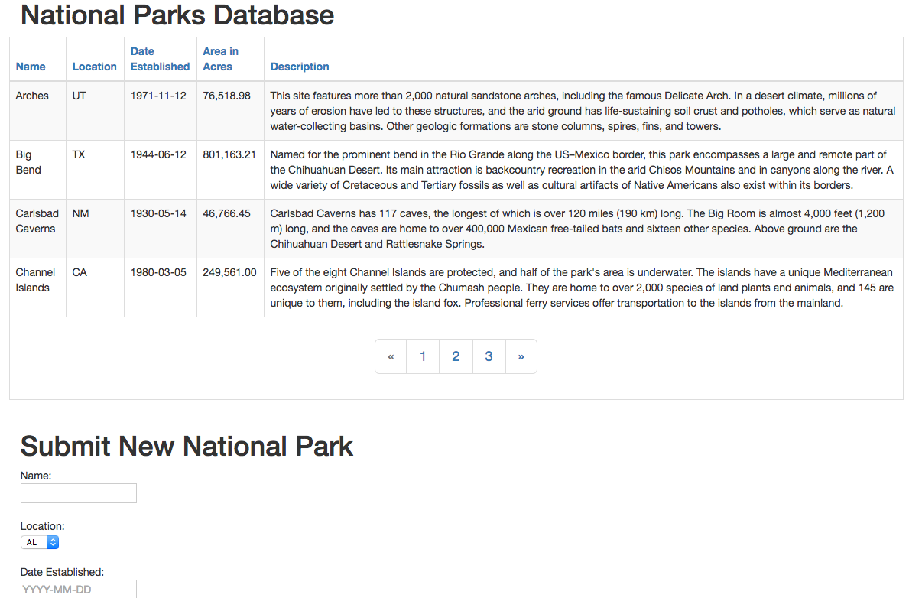Click the Location dropdown stepper arrows
922x598 pixels.
tap(52, 541)
